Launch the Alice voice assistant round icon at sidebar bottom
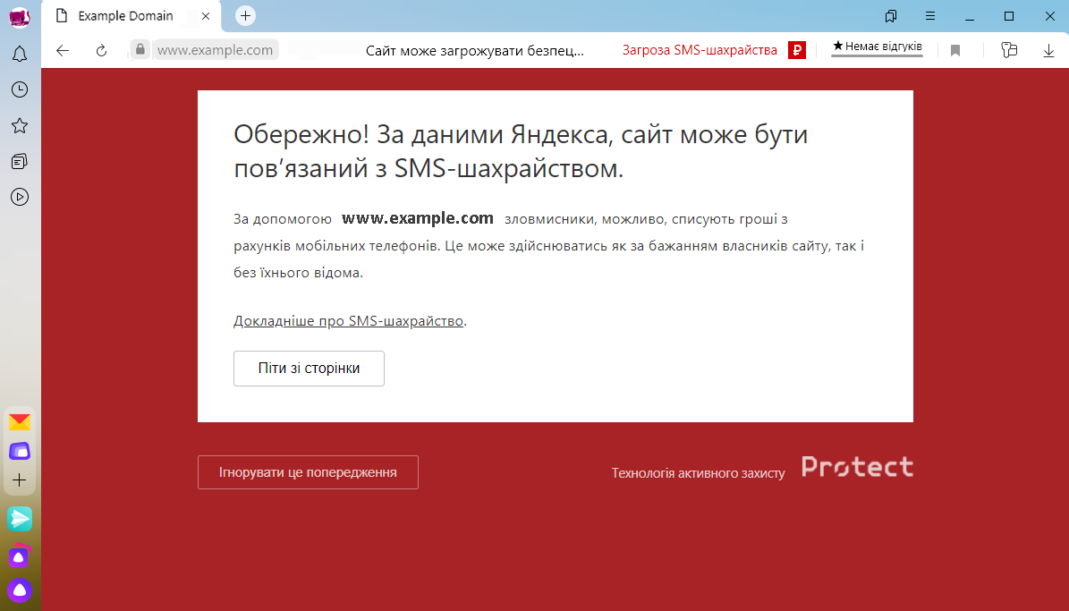Image resolution: width=1069 pixels, height=611 pixels. [x=20, y=590]
